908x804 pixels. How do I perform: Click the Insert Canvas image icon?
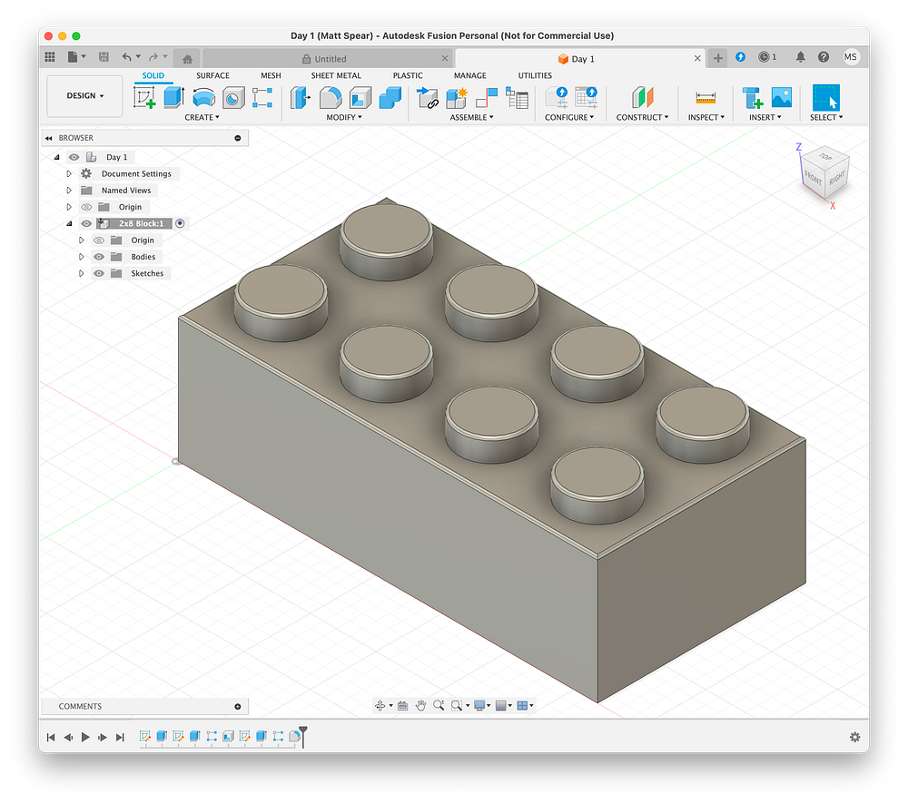pyautogui.click(x=781, y=98)
